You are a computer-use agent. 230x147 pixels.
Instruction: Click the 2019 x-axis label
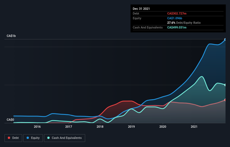point(131,127)
